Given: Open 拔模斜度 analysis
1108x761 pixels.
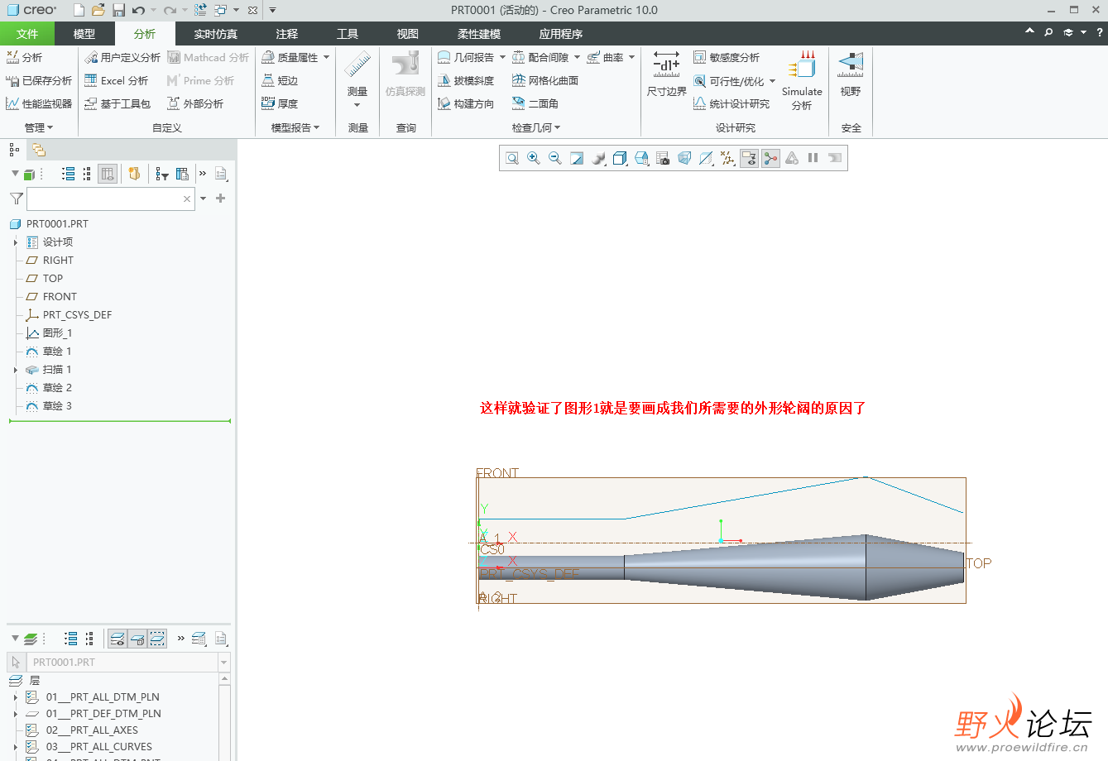Looking at the screenshot, I should click(466, 80).
